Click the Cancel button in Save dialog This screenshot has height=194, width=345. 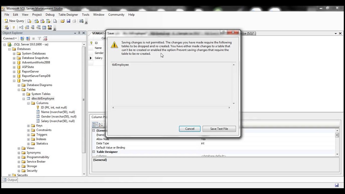tap(189, 129)
